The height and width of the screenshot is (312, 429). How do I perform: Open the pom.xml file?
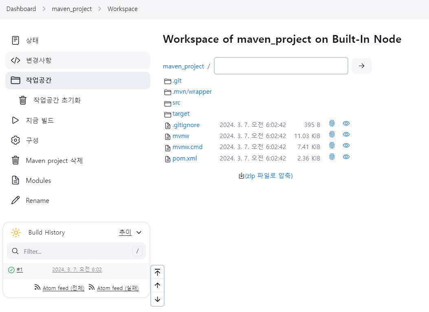(185, 158)
